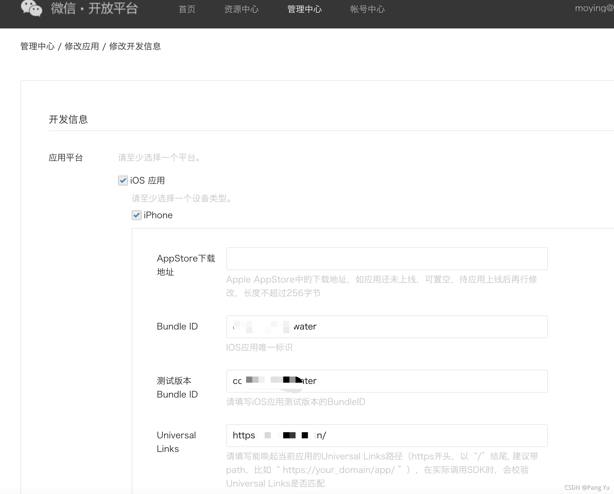Viewport: 614px width, 494px height.
Task: Open the 资源中心 nav tab
Action: (x=241, y=9)
